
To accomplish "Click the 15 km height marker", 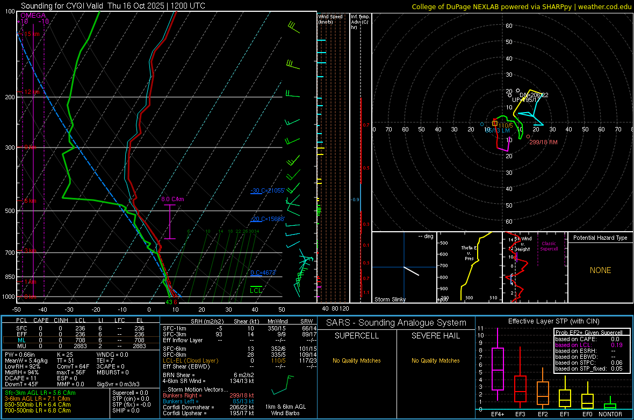I will click(x=32, y=34).
